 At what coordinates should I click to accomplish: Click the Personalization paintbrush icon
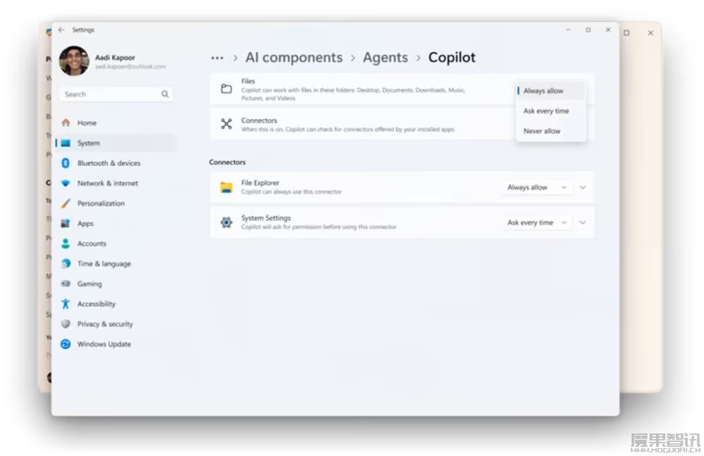(x=65, y=203)
